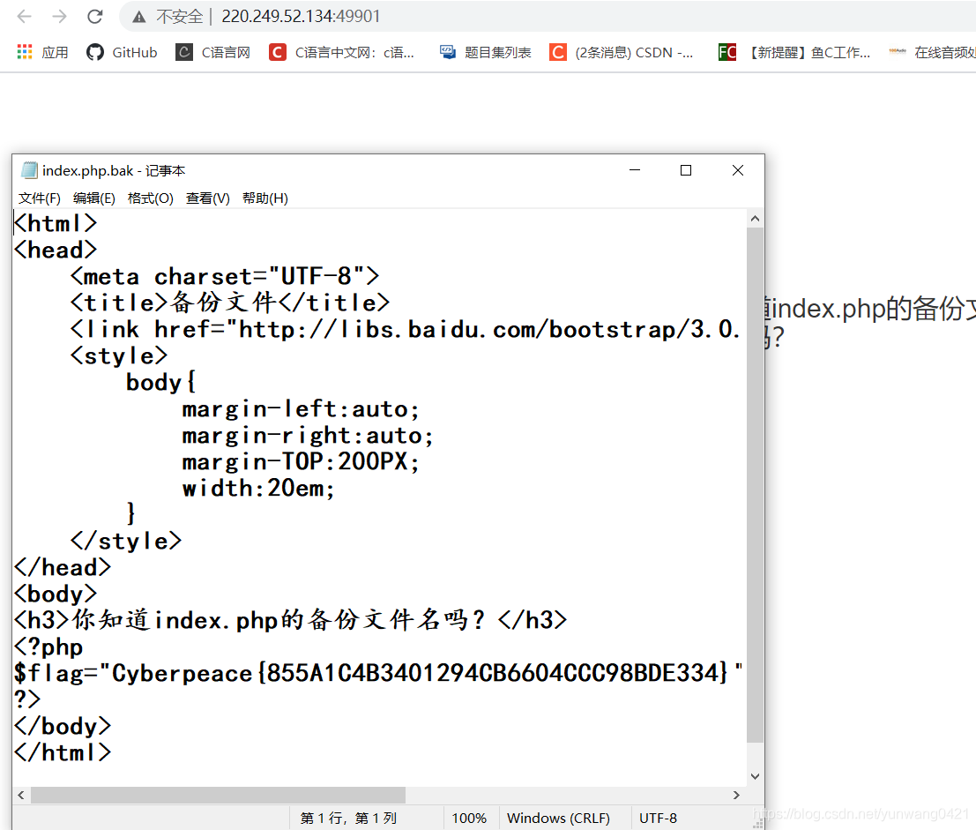Viewport: 976px width, 830px height.
Task: Click the width:20em; line
Action: click(258, 488)
